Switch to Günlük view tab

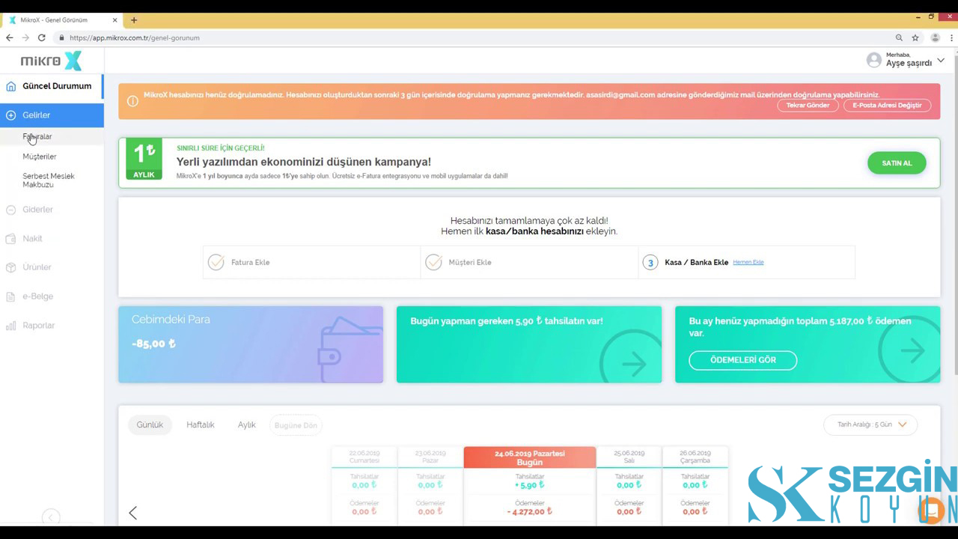coord(150,424)
